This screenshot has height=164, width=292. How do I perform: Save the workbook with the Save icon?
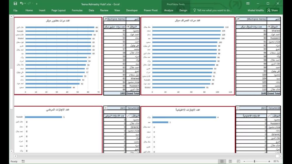pyautogui.click(x=15, y=3)
